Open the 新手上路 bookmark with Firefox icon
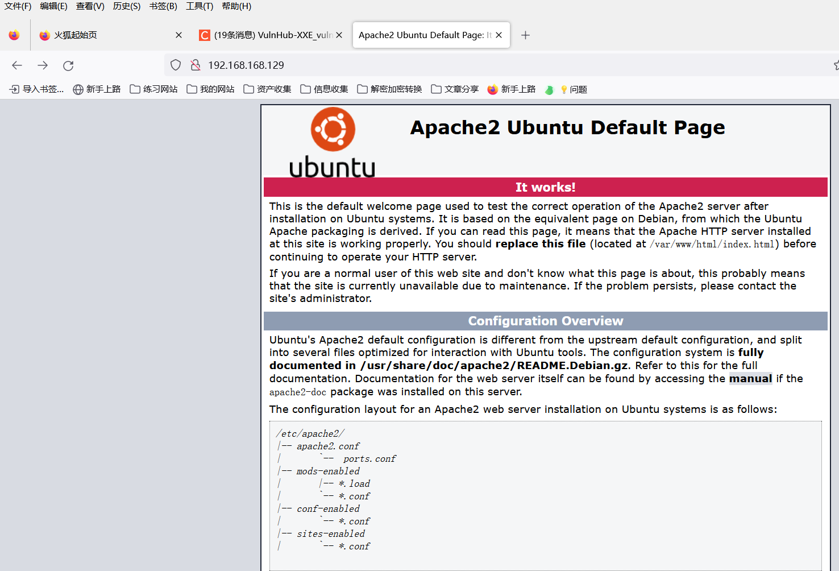This screenshot has width=839, height=571. click(x=512, y=89)
